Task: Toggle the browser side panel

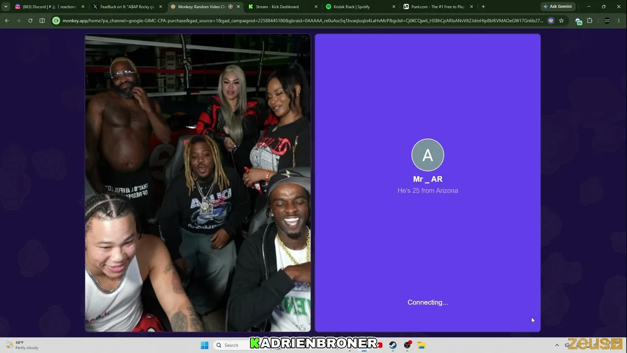Action: tap(42, 21)
